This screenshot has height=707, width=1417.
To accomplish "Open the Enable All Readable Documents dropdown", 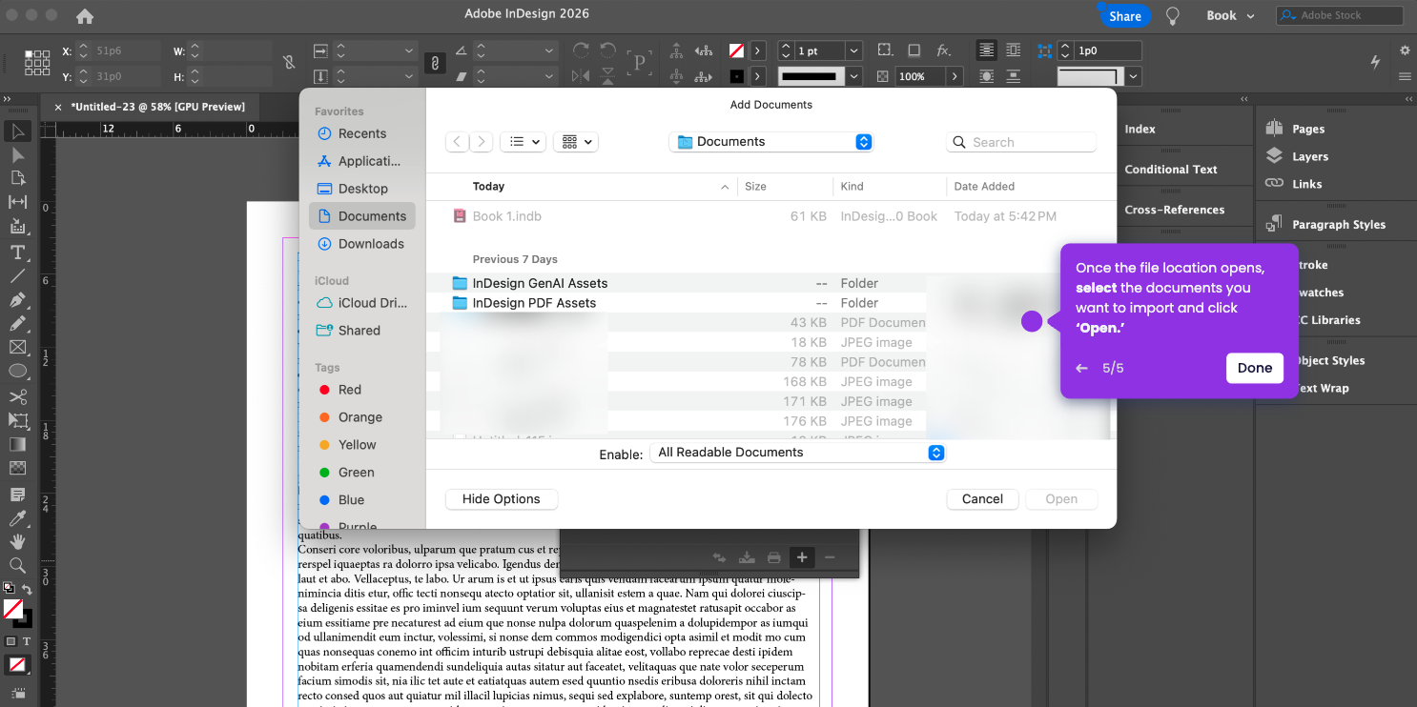I will 797,453.
